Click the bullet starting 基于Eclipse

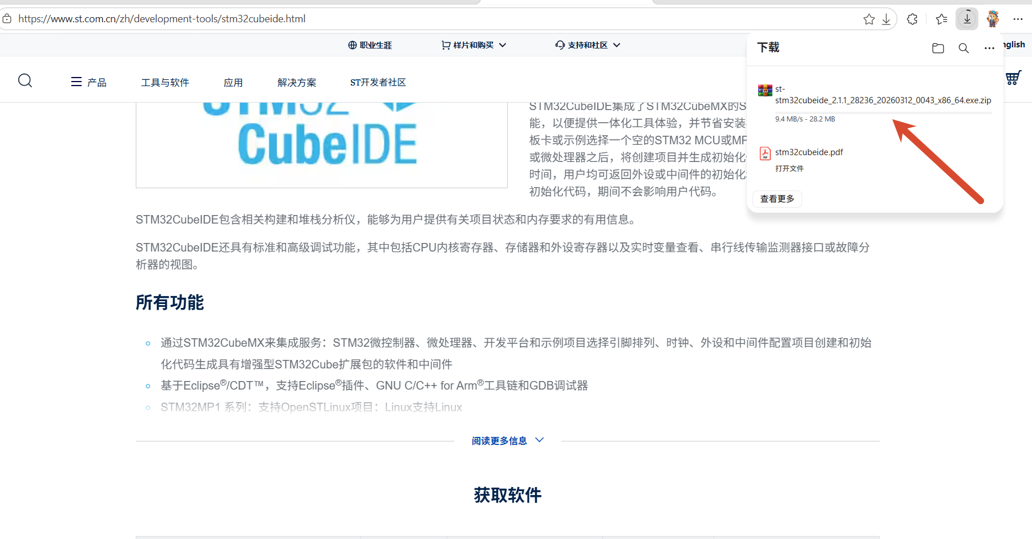[374, 386]
